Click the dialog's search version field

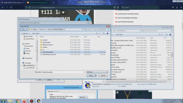(x=98, y=29)
